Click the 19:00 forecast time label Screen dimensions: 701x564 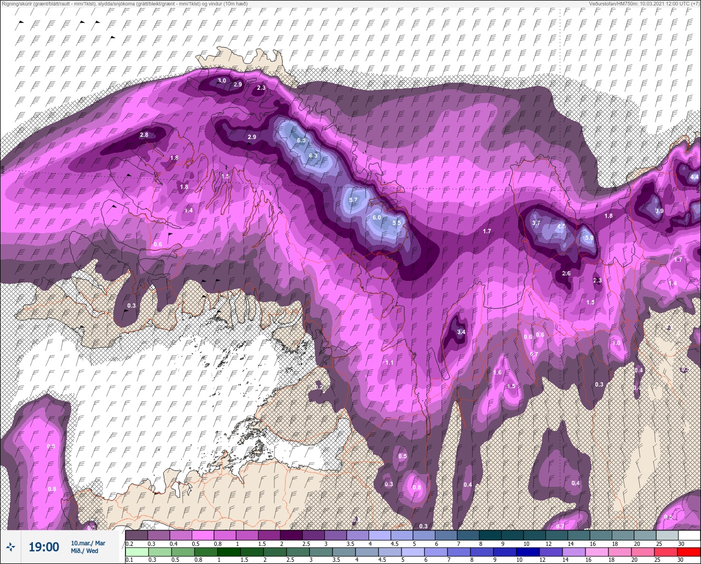point(44,546)
